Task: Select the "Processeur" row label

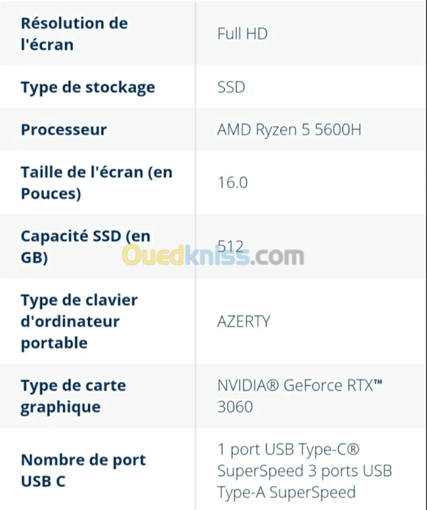Action: pyautogui.click(x=63, y=130)
